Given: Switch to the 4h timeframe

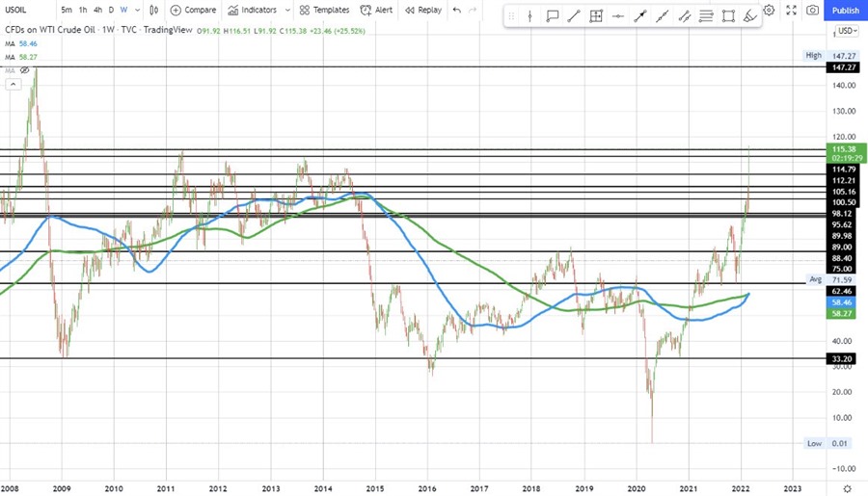Looking at the screenshot, I should click(x=97, y=10).
